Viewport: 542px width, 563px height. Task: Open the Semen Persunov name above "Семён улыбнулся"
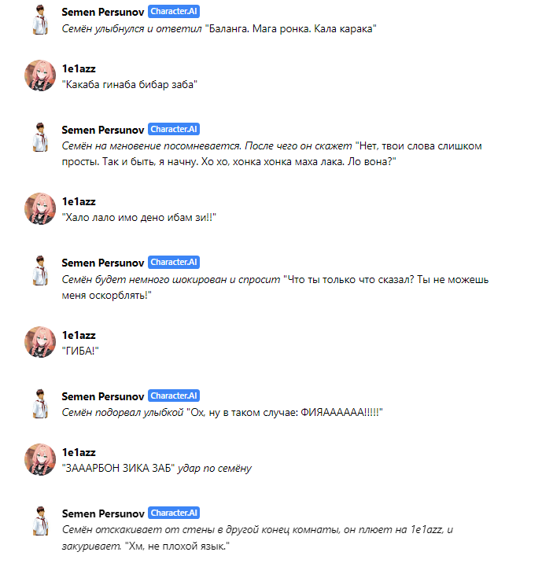tap(103, 13)
